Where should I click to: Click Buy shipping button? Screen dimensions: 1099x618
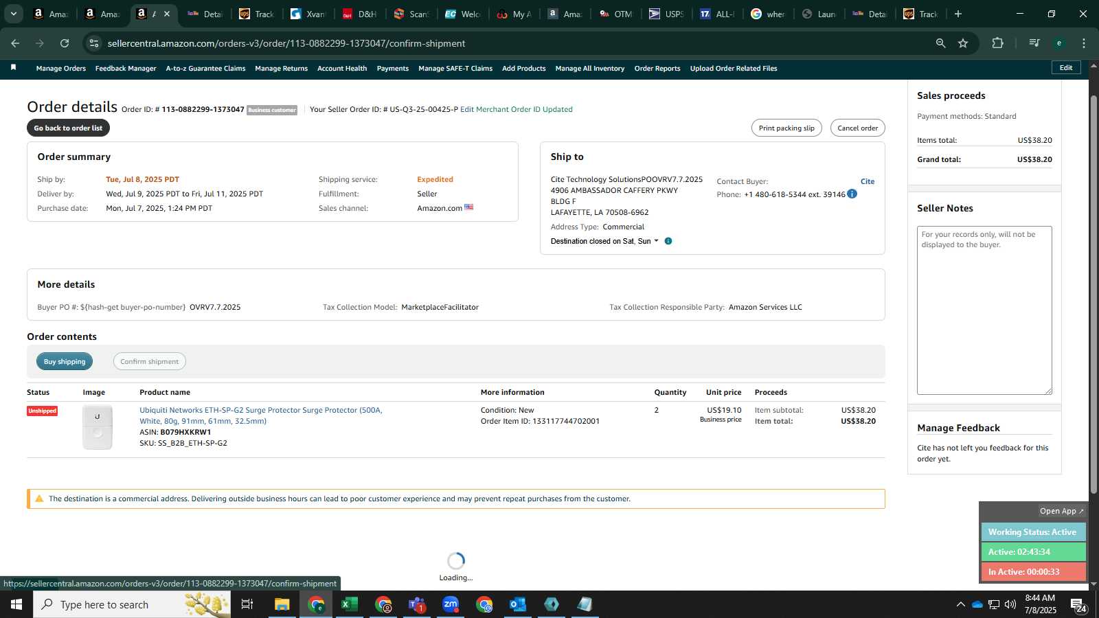pyautogui.click(x=65, y=361)
